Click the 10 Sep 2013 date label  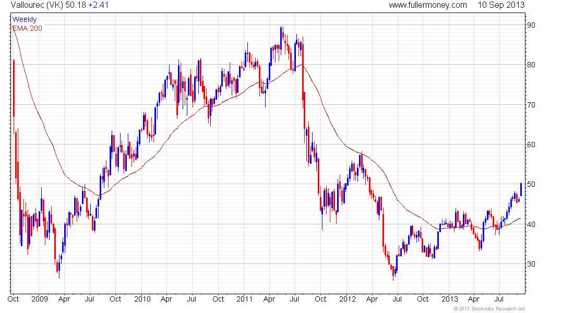(501, 5)
